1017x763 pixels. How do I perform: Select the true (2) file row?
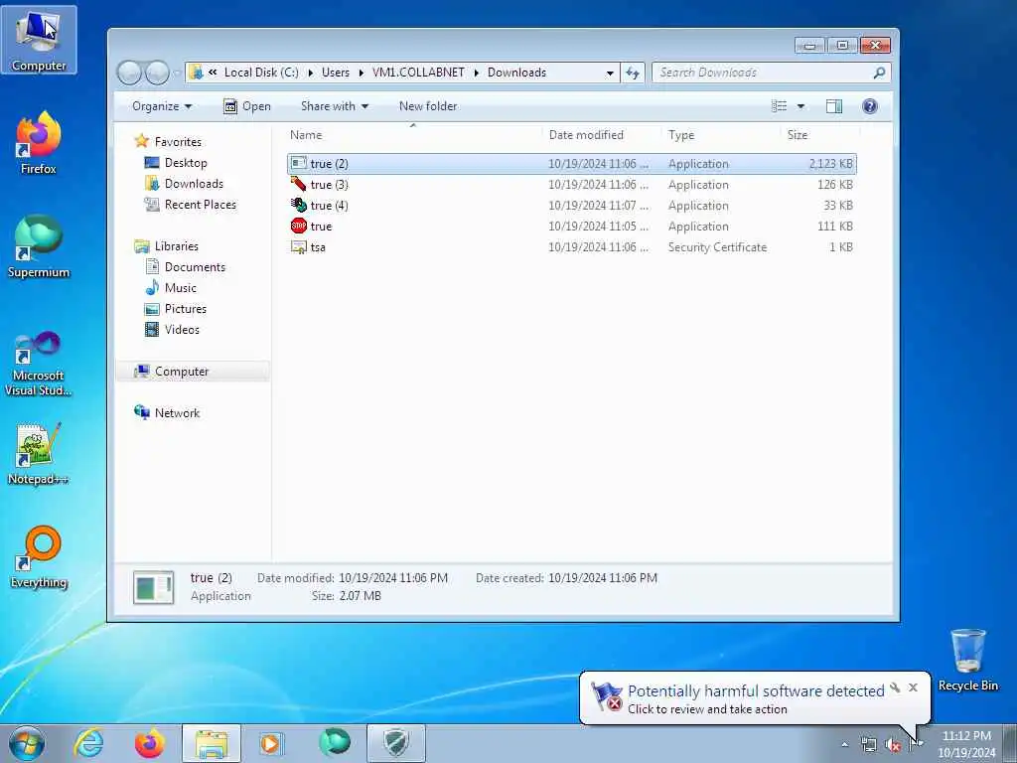[x=571, y=164]
